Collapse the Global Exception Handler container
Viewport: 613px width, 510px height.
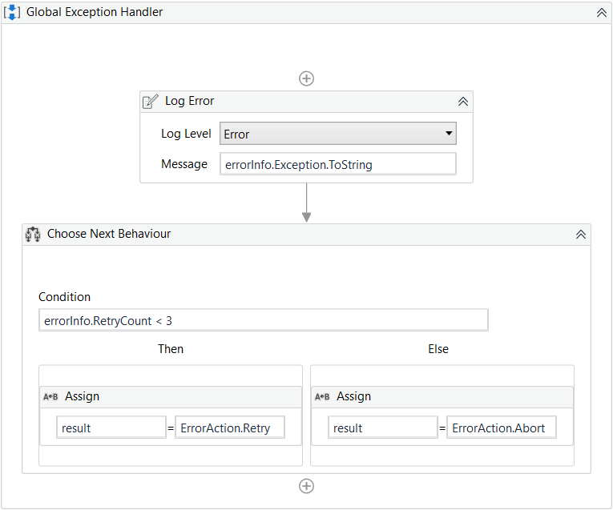(601, 13)
